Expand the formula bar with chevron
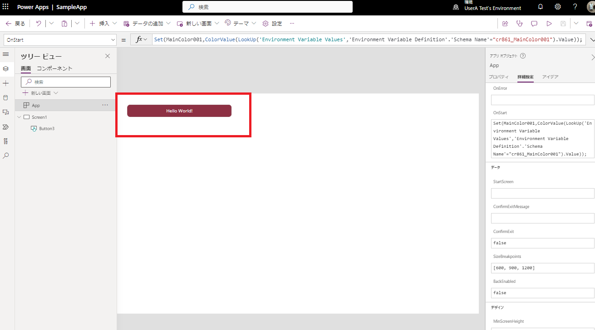 [592, 40]
